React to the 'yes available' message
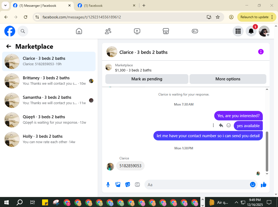Viewport: 278px width, 207px height. coord(229,125)
